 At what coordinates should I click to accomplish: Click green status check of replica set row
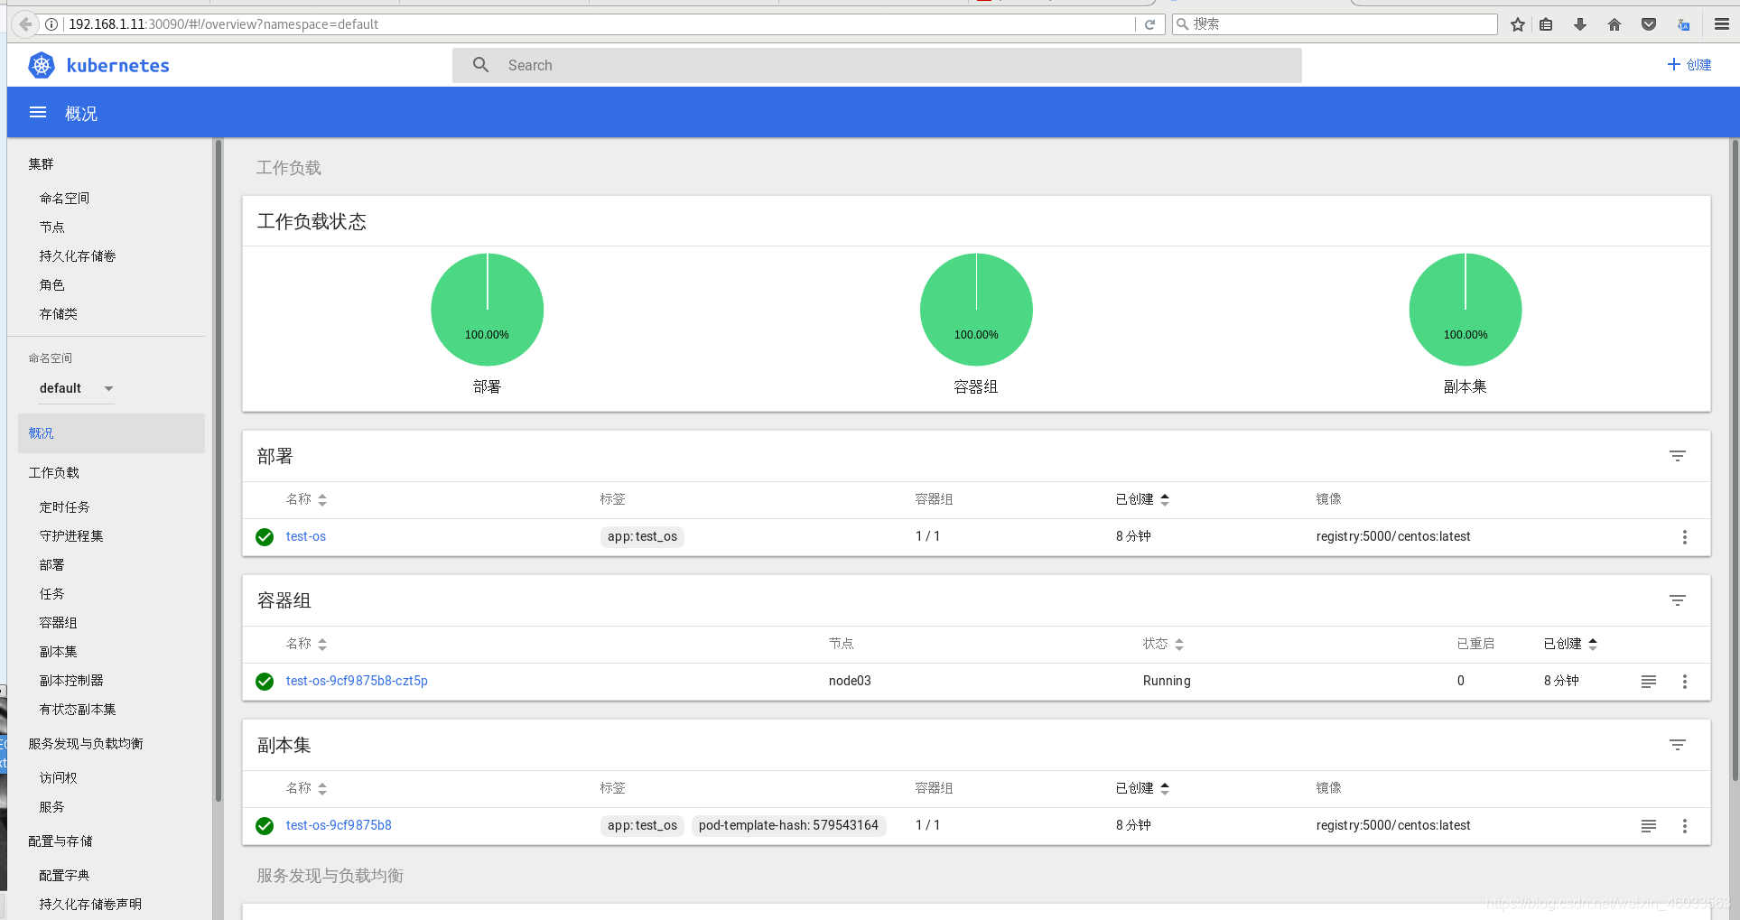point(265,826)
